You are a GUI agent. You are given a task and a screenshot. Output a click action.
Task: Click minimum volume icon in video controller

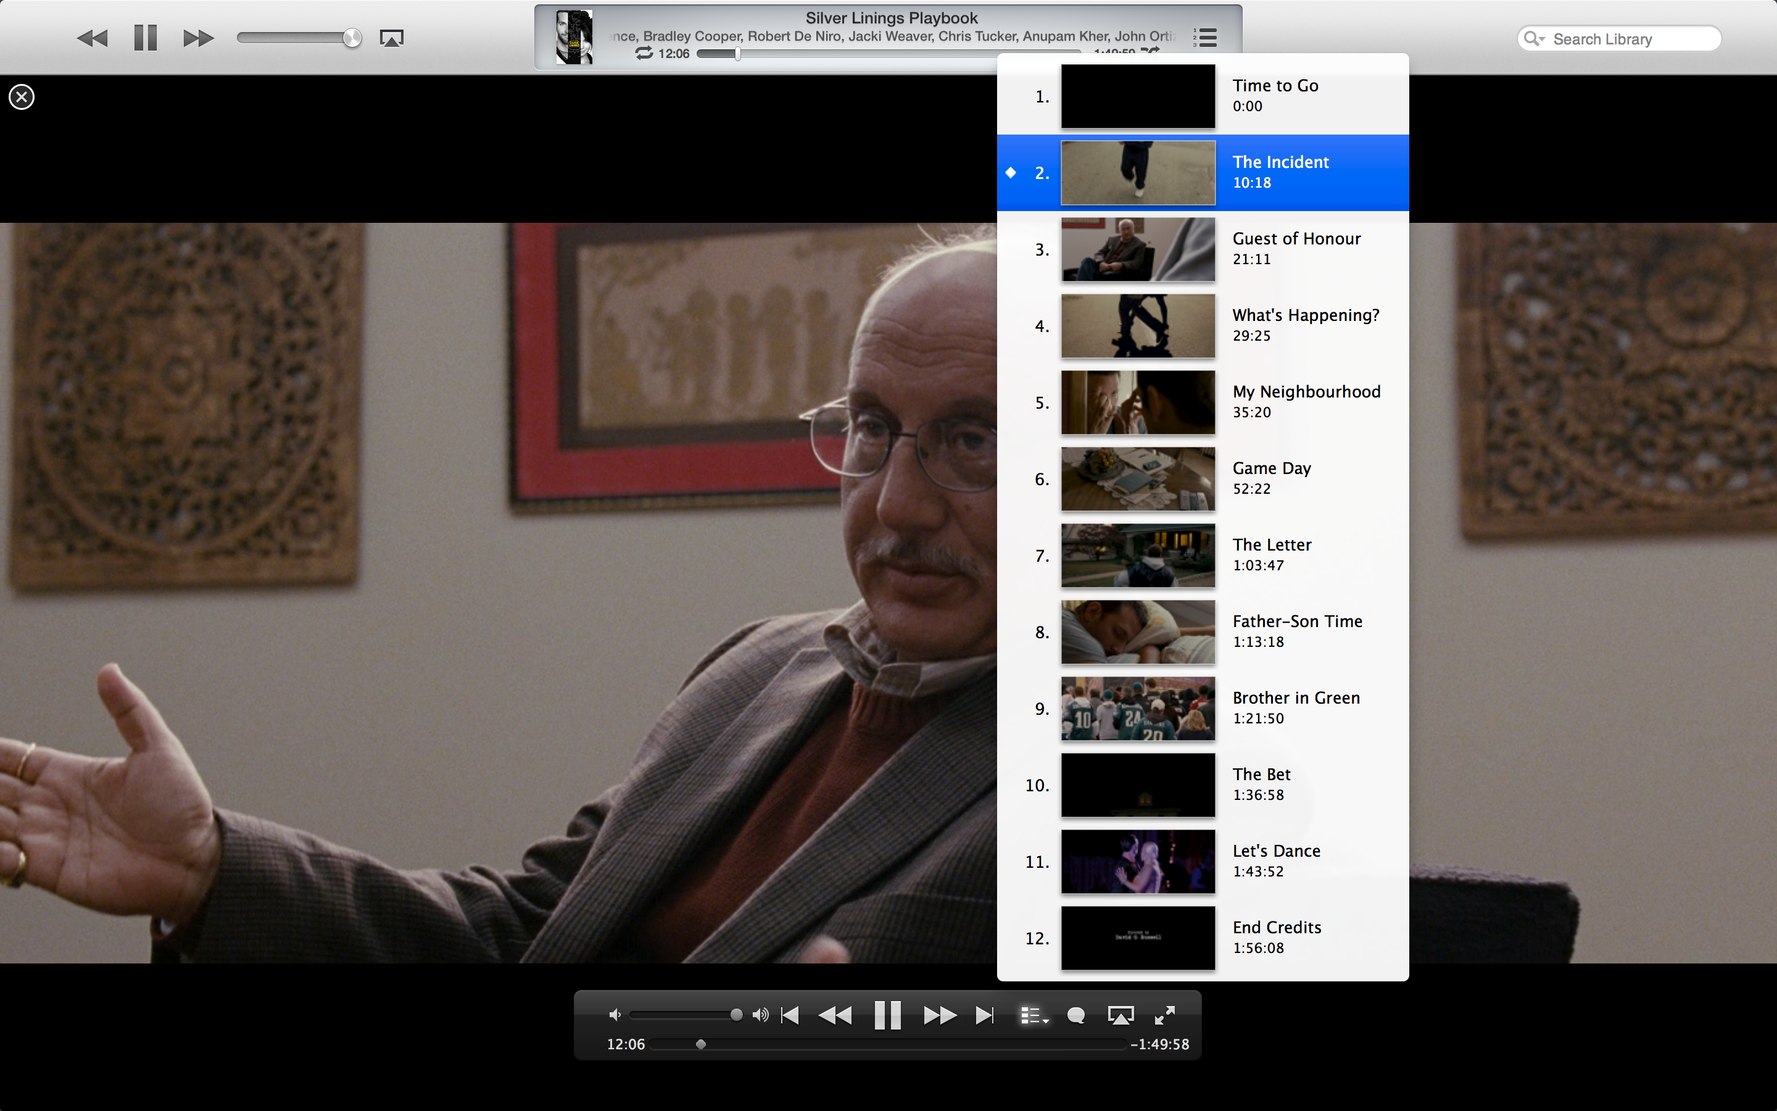pos(615,1015)
